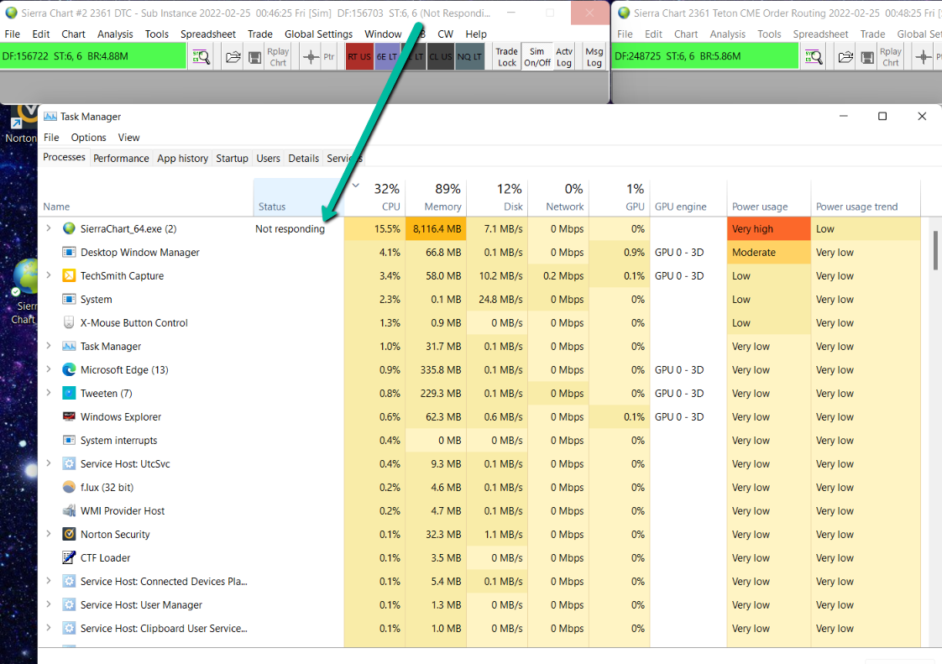Expand the Tweeten (7) process group
Viewport: 942px width, 664px height.
(49, 394)
